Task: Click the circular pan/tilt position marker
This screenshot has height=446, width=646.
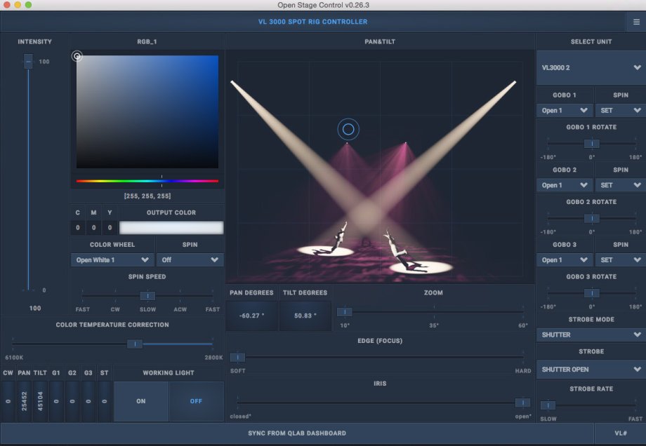Action: [348, 129]
